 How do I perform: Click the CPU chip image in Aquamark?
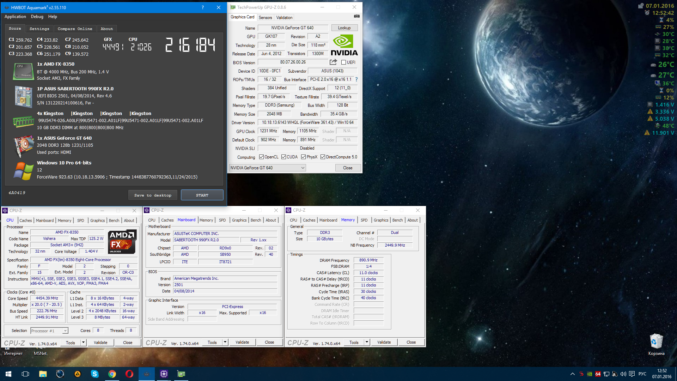point(23,72)
